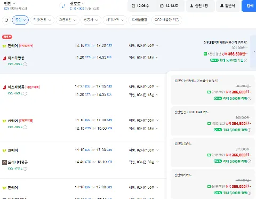Image resolution: width=256 pixels, height=199 pixels.
Task: Open the 성인 1명 passenger selector
Action: click(x=200, y=6)
